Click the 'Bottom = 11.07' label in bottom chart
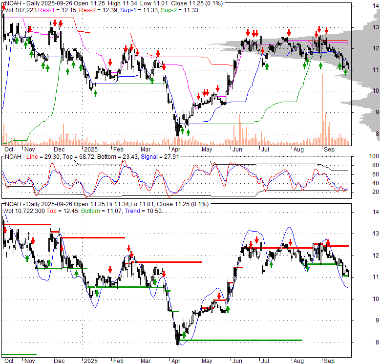The width and height of the screenshot is (381, 364). tap(101, 211)
